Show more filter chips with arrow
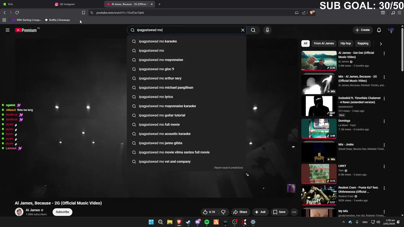 coord(381,44)
